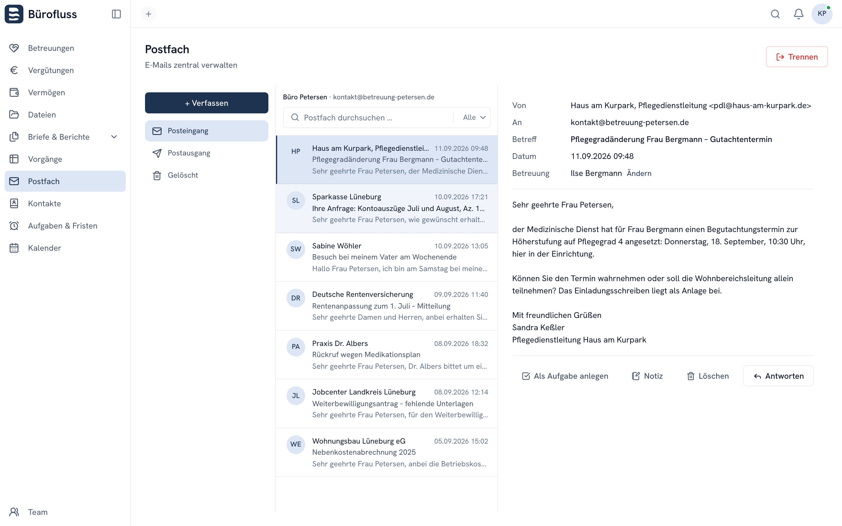Click the sender address pdl@haus-am-kurpark.de
Viewport: 842px width, 526px height.
(x=760, y=105)
